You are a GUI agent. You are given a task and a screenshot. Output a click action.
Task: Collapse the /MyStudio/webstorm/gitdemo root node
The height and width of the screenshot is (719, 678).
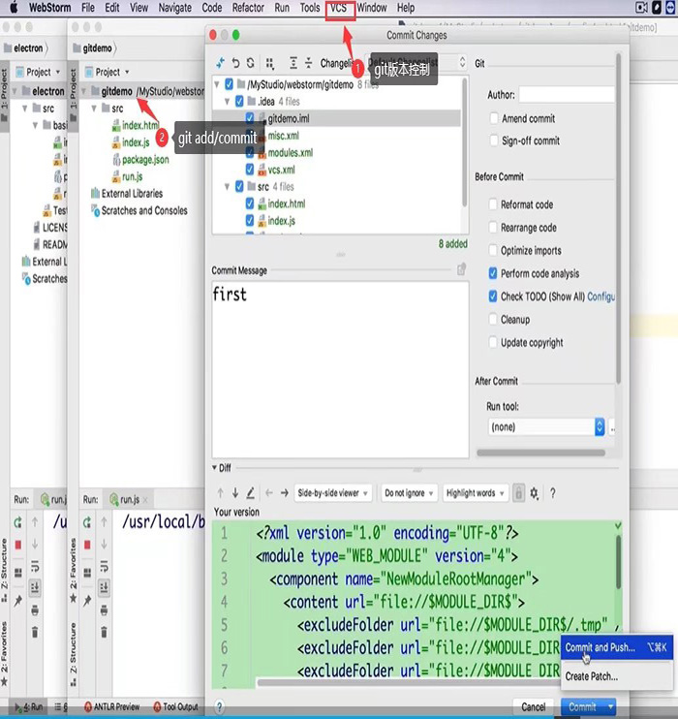217,84
